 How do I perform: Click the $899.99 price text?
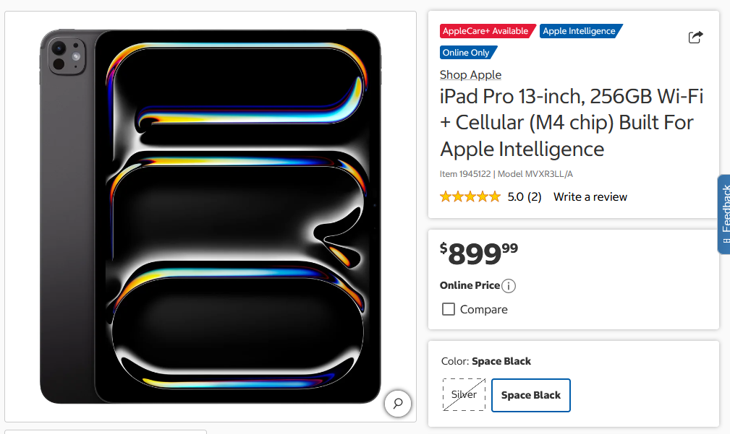click(x=478, y=252)
